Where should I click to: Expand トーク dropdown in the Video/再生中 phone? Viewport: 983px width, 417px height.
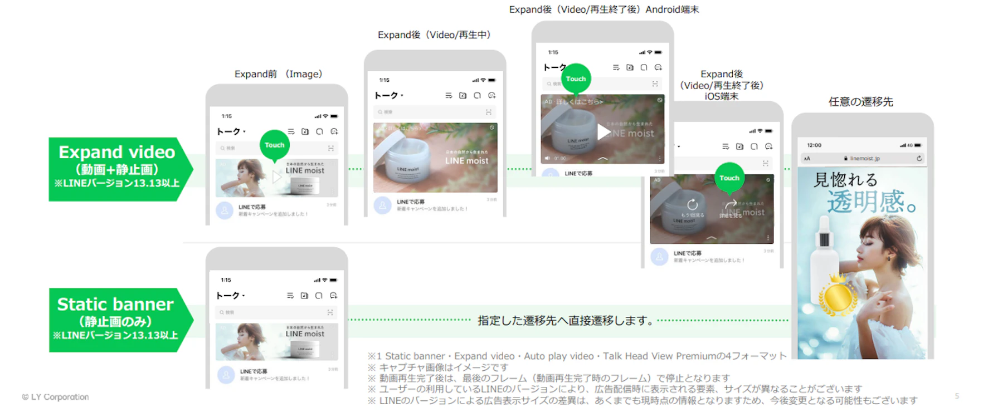[388, 95]
